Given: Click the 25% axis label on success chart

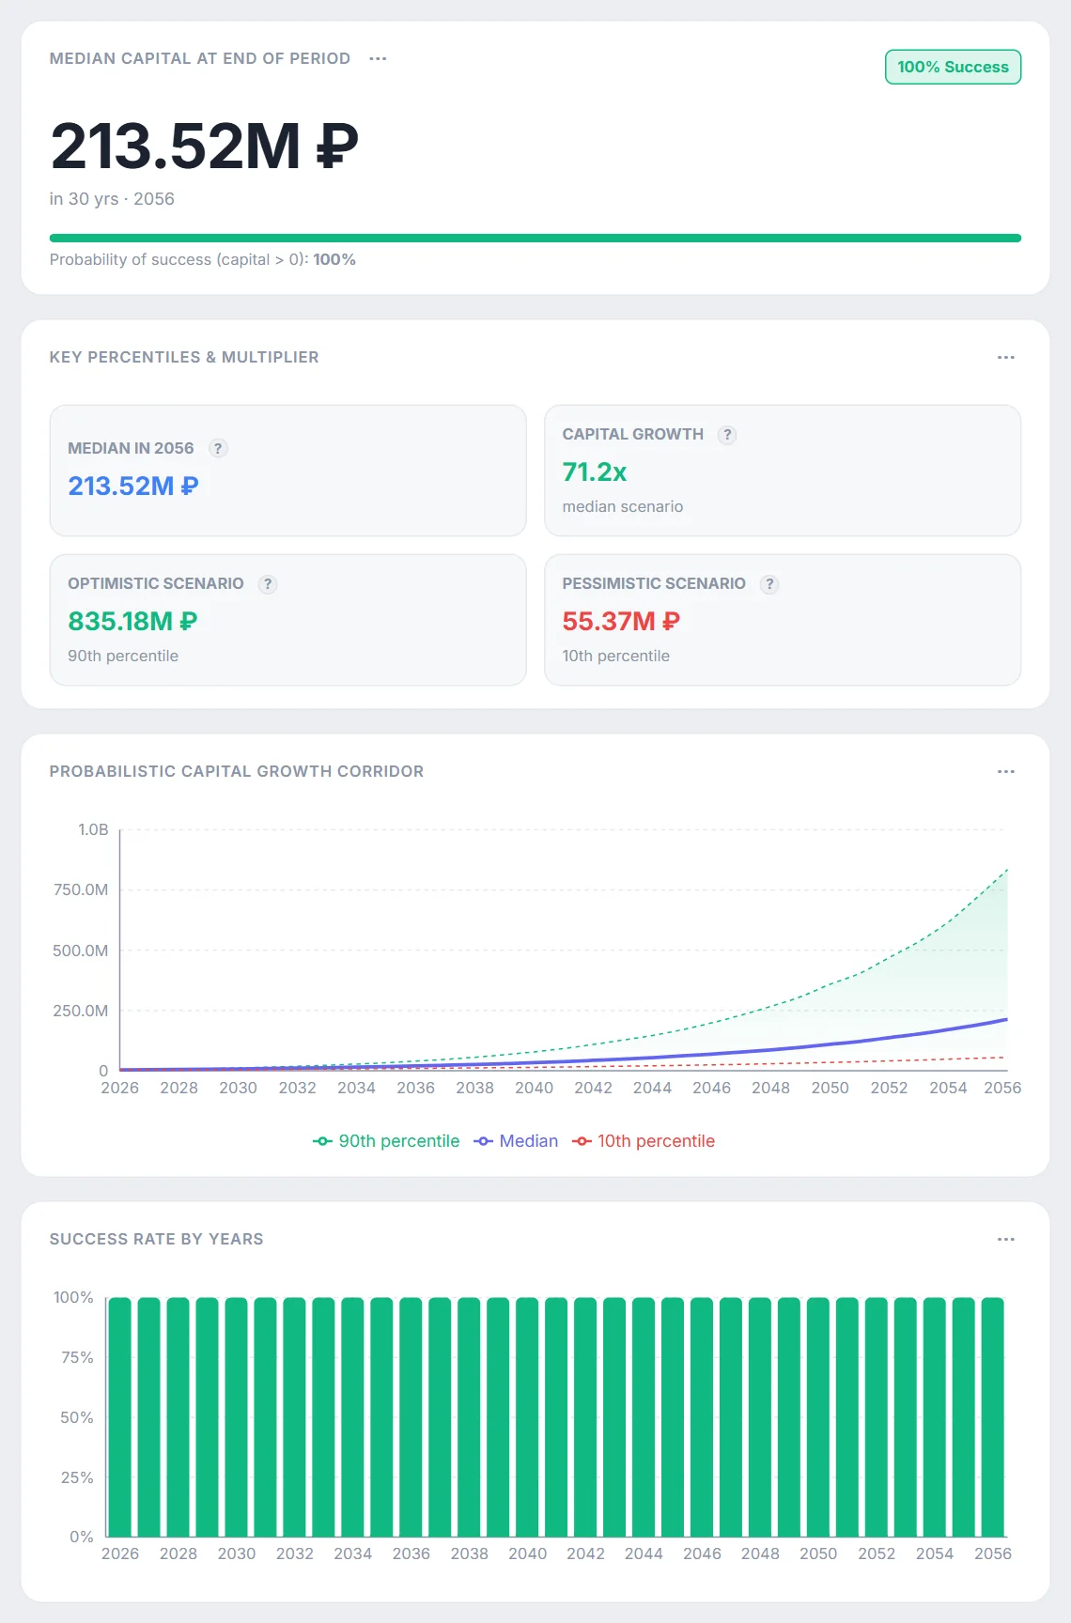Looking at the screenshot, I should 77,1477.
